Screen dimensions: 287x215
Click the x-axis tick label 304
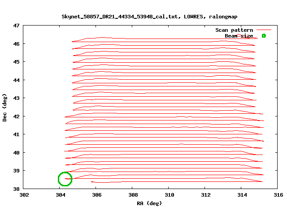61,195
